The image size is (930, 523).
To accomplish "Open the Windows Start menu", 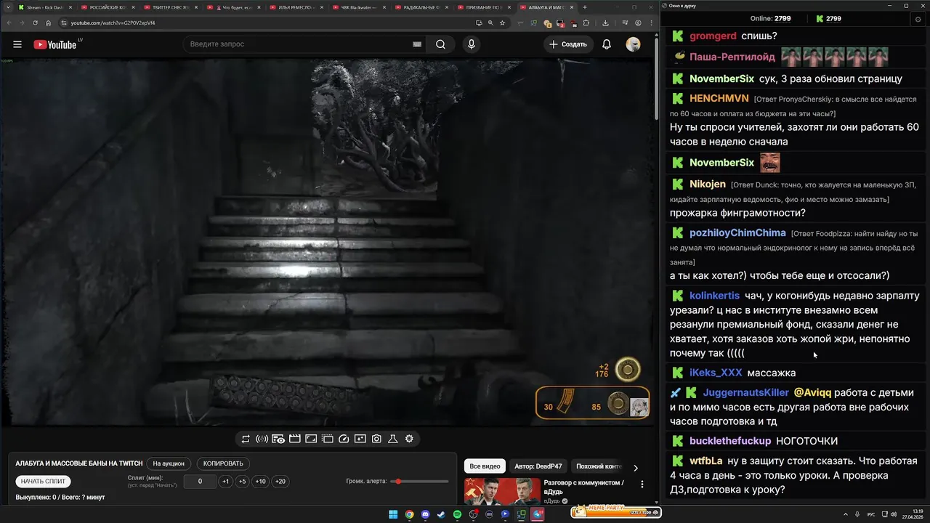I will (393, 514).
